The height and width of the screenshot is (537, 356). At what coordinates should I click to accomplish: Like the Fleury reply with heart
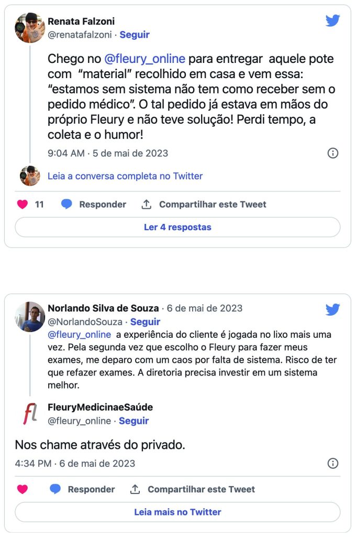pyautogui.click(x=22, y=489)
